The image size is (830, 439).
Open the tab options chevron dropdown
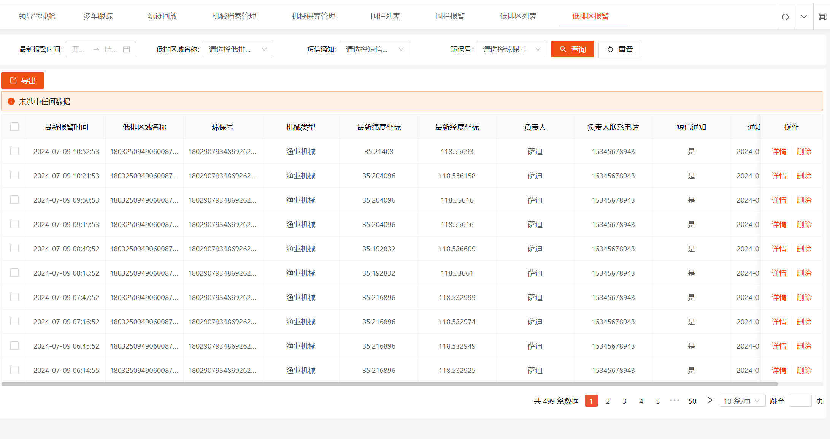coord(804,17)
